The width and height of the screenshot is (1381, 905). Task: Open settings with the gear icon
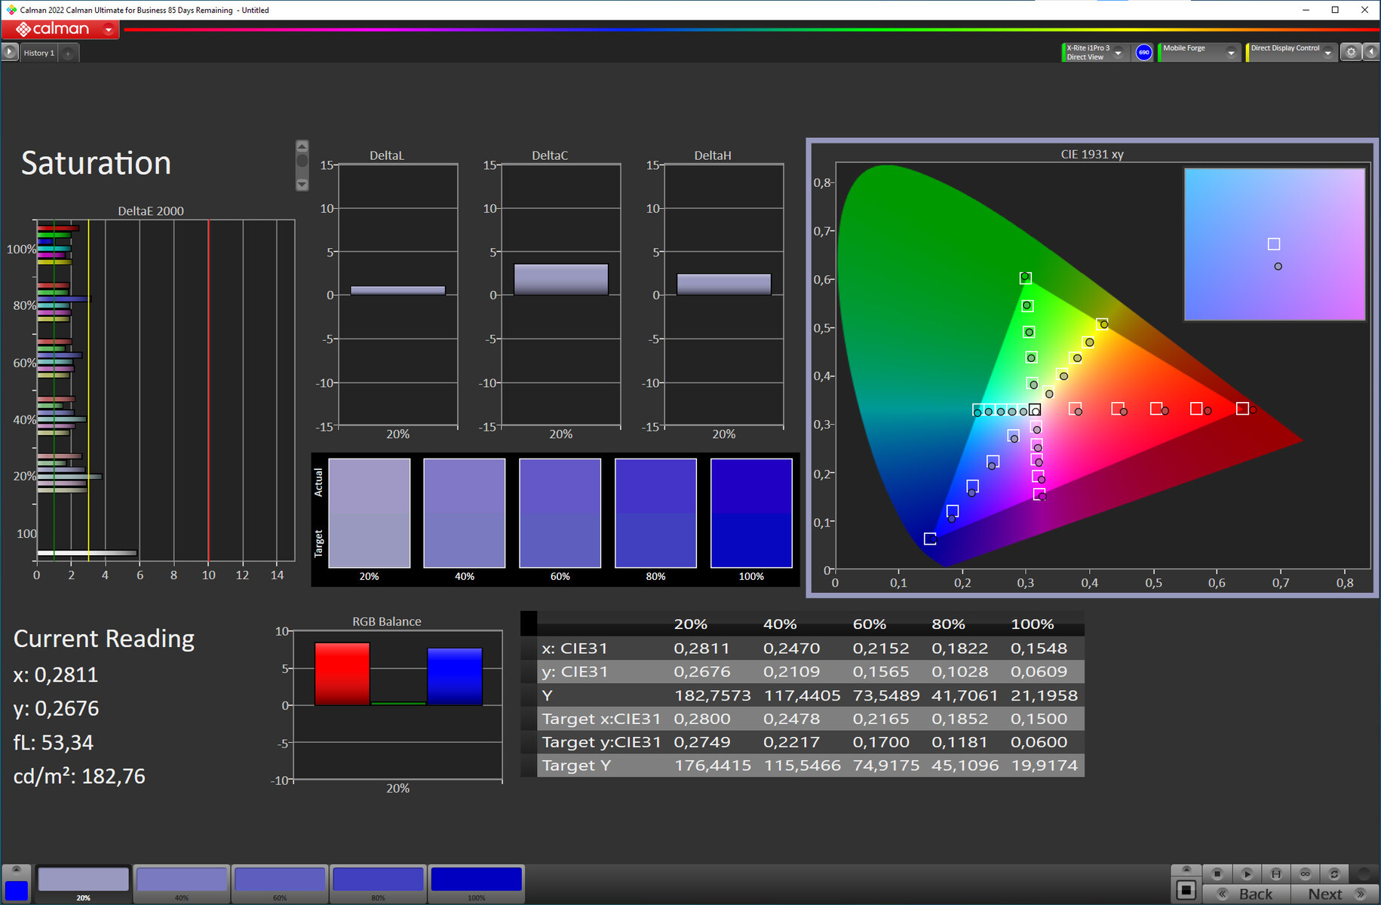tap(1351, 52)
